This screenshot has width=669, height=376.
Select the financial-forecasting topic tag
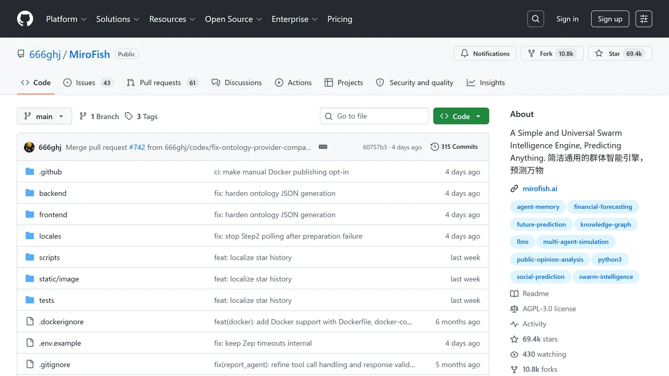click(603, 207)
